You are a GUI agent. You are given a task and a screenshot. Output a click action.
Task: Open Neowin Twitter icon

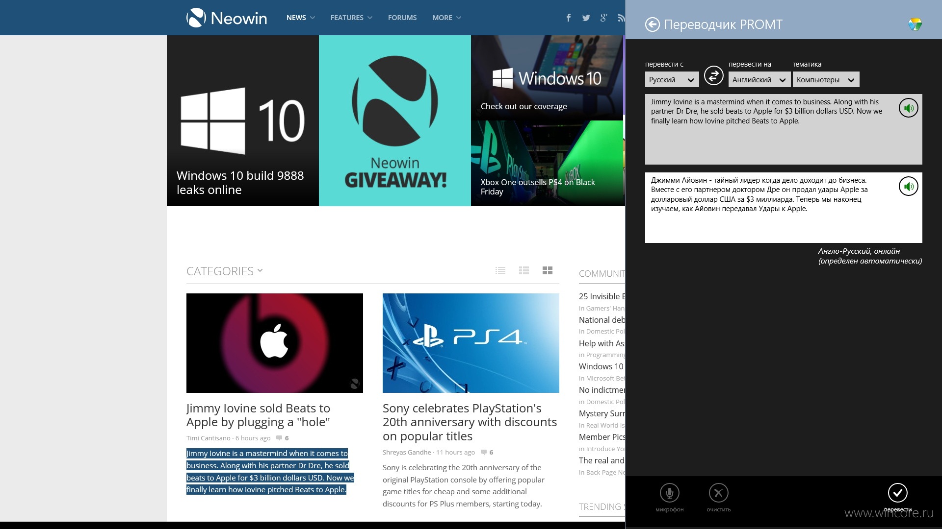click(x=586, y=18)
